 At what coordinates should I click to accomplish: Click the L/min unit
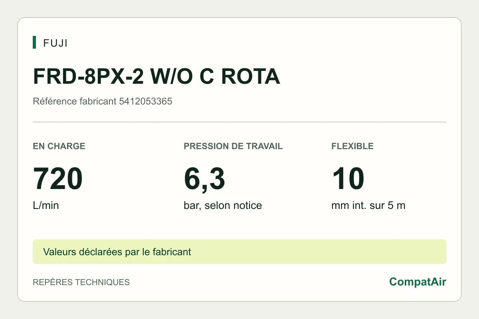click(x=46, y=206)
